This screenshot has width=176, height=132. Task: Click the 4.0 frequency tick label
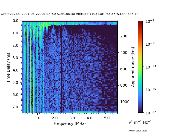click(x=89, y=118)
